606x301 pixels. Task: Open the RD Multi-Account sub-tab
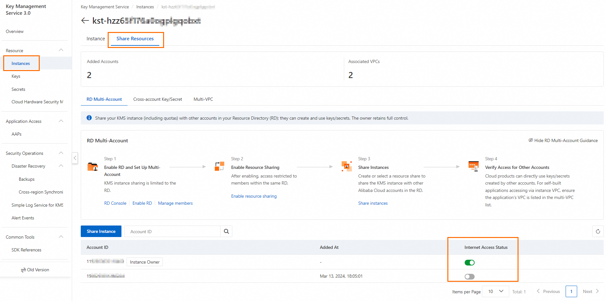[x=104, y=99]
